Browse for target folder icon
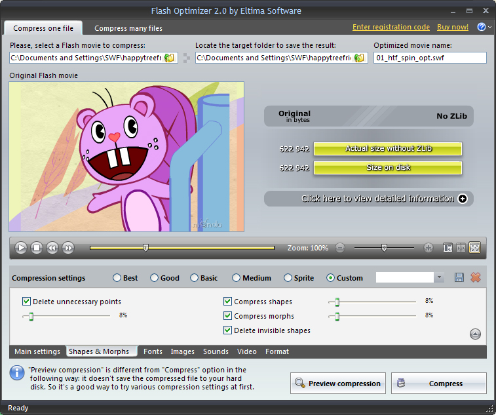The width and height of the screenshot is (496, 415). (x=359, y=58)
